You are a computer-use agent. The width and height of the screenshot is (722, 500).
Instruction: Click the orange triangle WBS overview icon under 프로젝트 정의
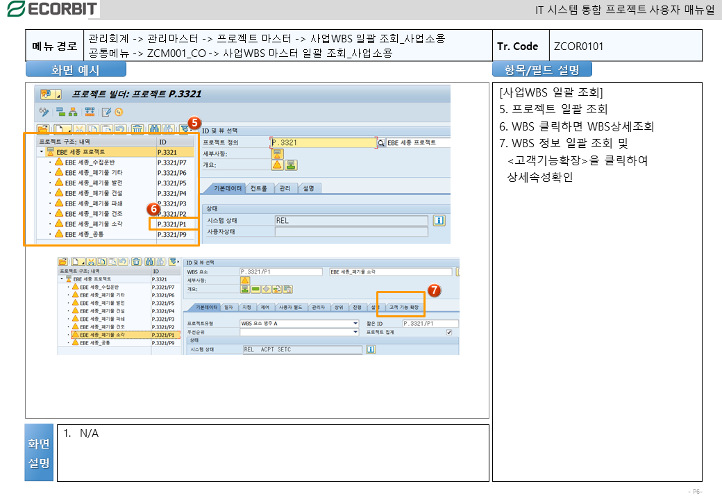coord(278,165)
